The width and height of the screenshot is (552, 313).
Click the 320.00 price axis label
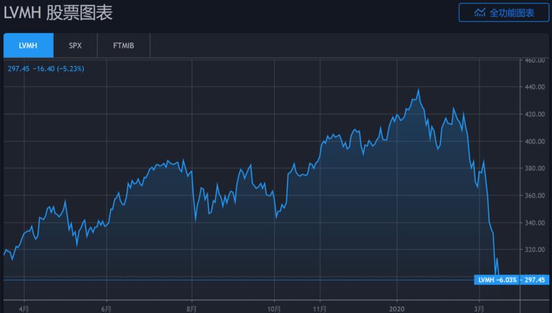pos(535,250)
